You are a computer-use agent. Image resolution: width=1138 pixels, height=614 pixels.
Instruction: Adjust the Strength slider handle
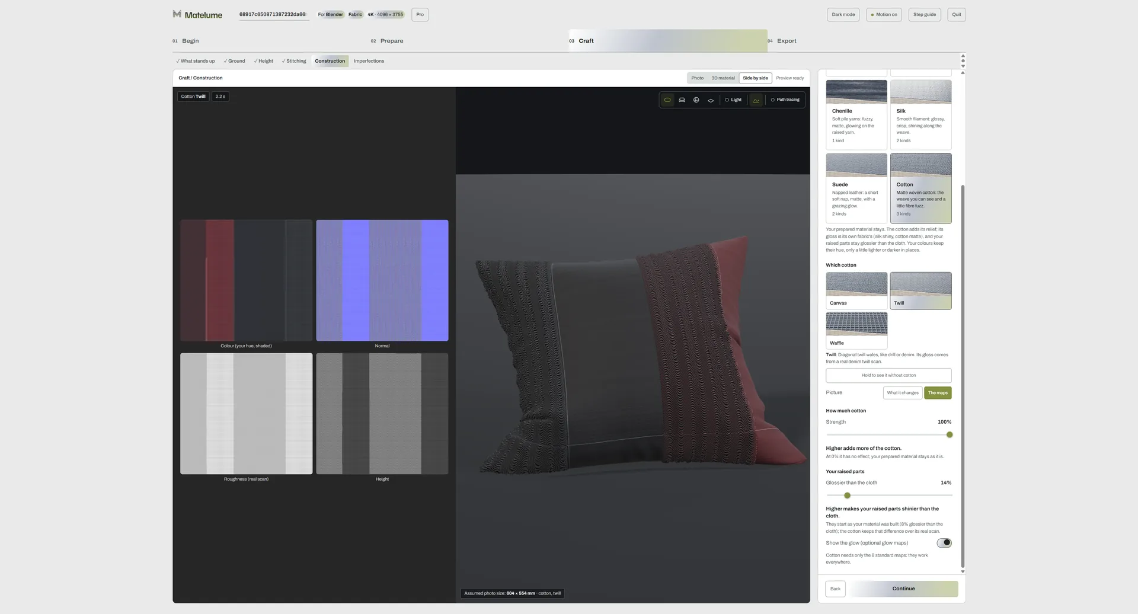tap(950, 435)
